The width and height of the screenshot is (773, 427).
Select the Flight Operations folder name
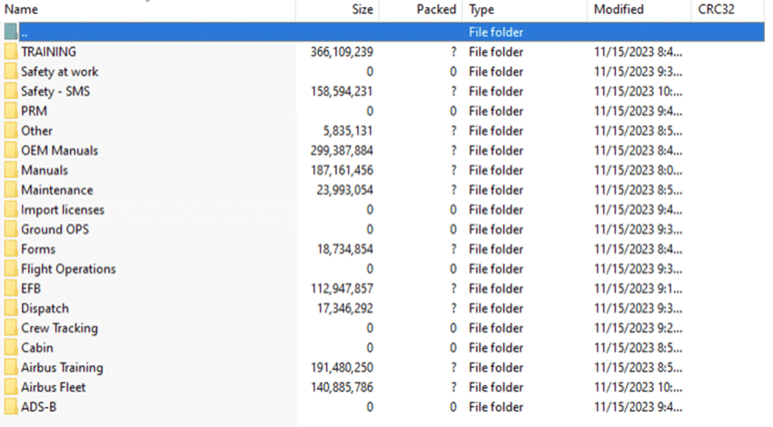click(x=68, y=269)
